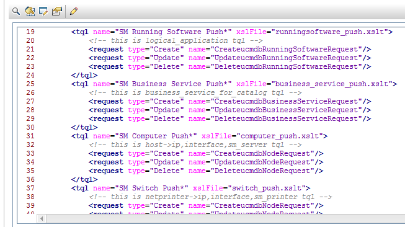Viewport: 405px width, 227px height.
Task: Click "computer_push.xslt" file value
Action: pos(280,136)
